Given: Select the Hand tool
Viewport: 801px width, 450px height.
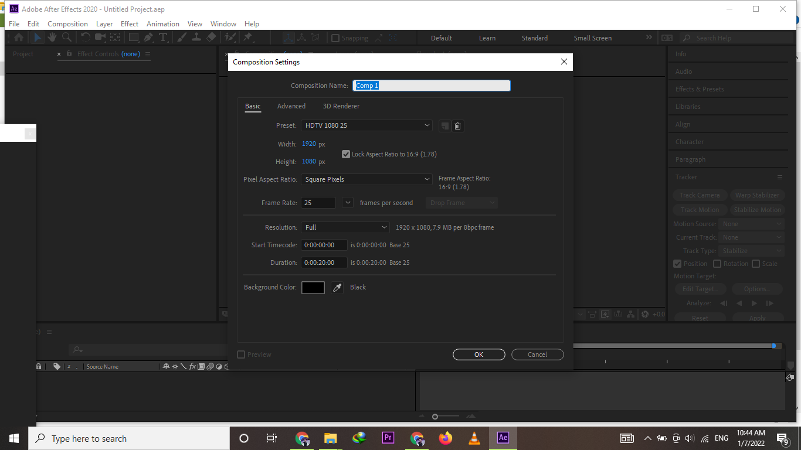Looking at the screenshot, I should 52,37.
